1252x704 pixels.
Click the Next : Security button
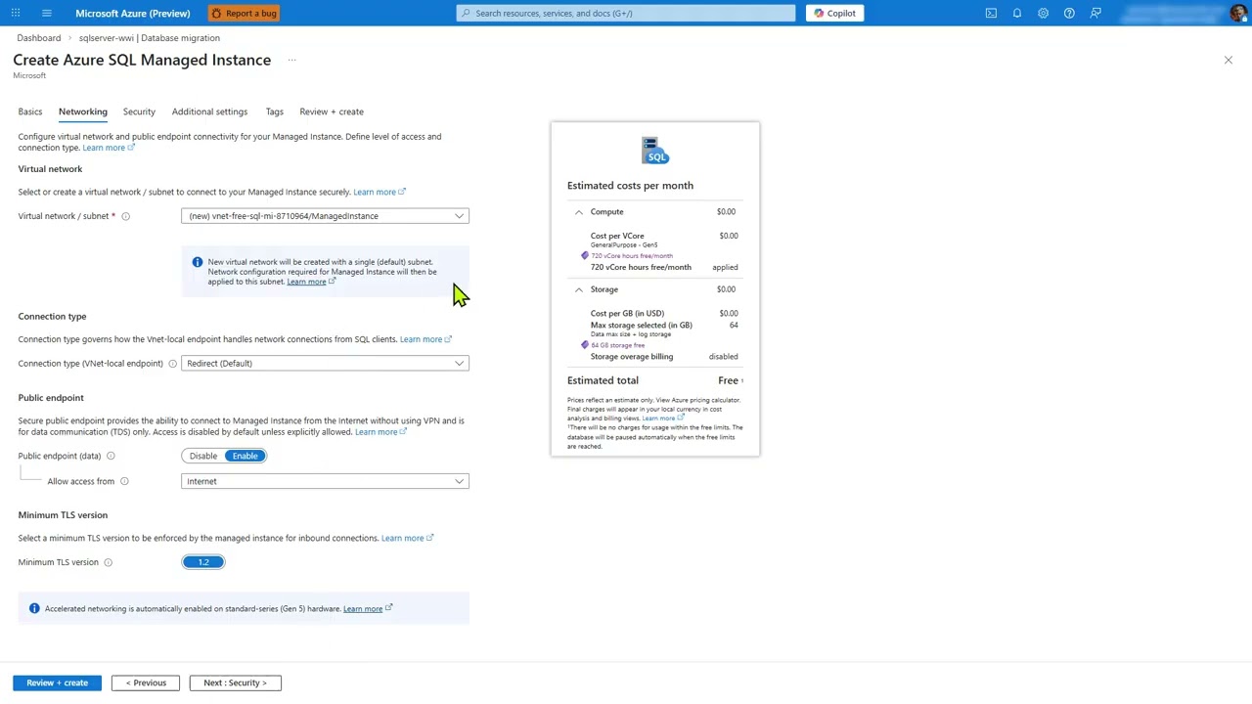tap(235, 682)
